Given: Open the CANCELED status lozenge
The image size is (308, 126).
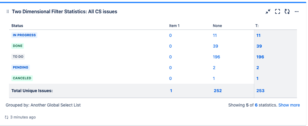Looking at the screenshot, I should click(x=22, y=78).
